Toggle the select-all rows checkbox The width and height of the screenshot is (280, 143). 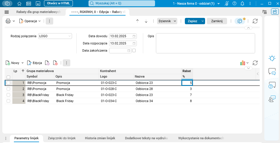pos(8,77)
